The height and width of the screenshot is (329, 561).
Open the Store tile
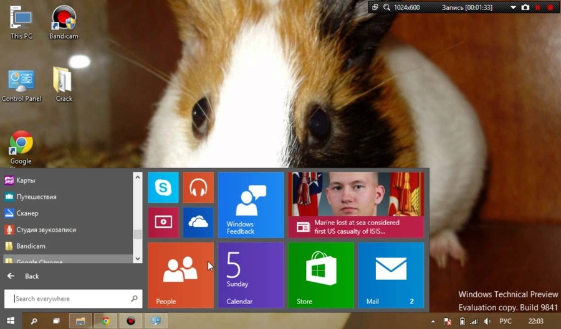point(321,274)
